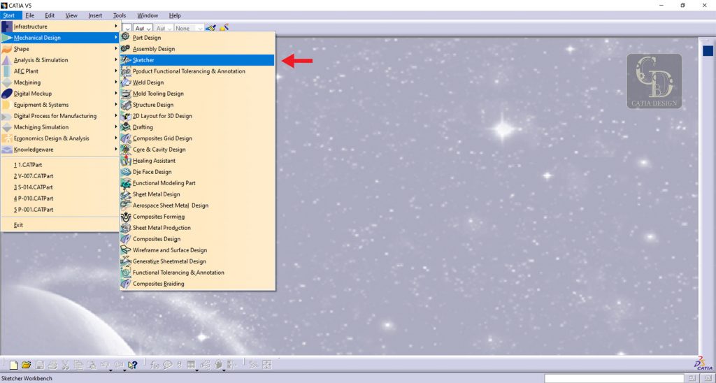Open Weld Design workbench
The image size is (716, 383).
coord(197,82)
